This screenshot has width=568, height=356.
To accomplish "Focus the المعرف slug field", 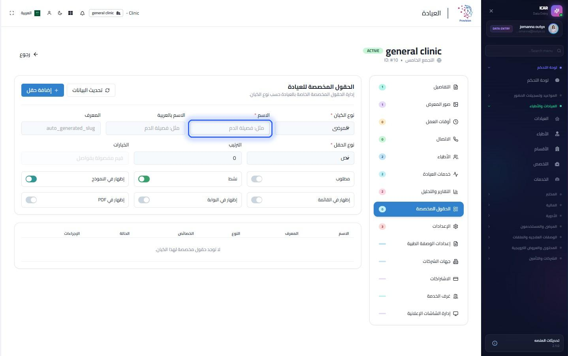I will 61,128.
